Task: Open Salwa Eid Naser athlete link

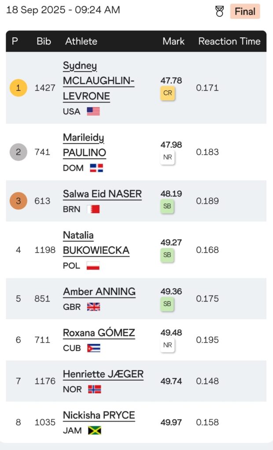Action: tap(102, 194)
